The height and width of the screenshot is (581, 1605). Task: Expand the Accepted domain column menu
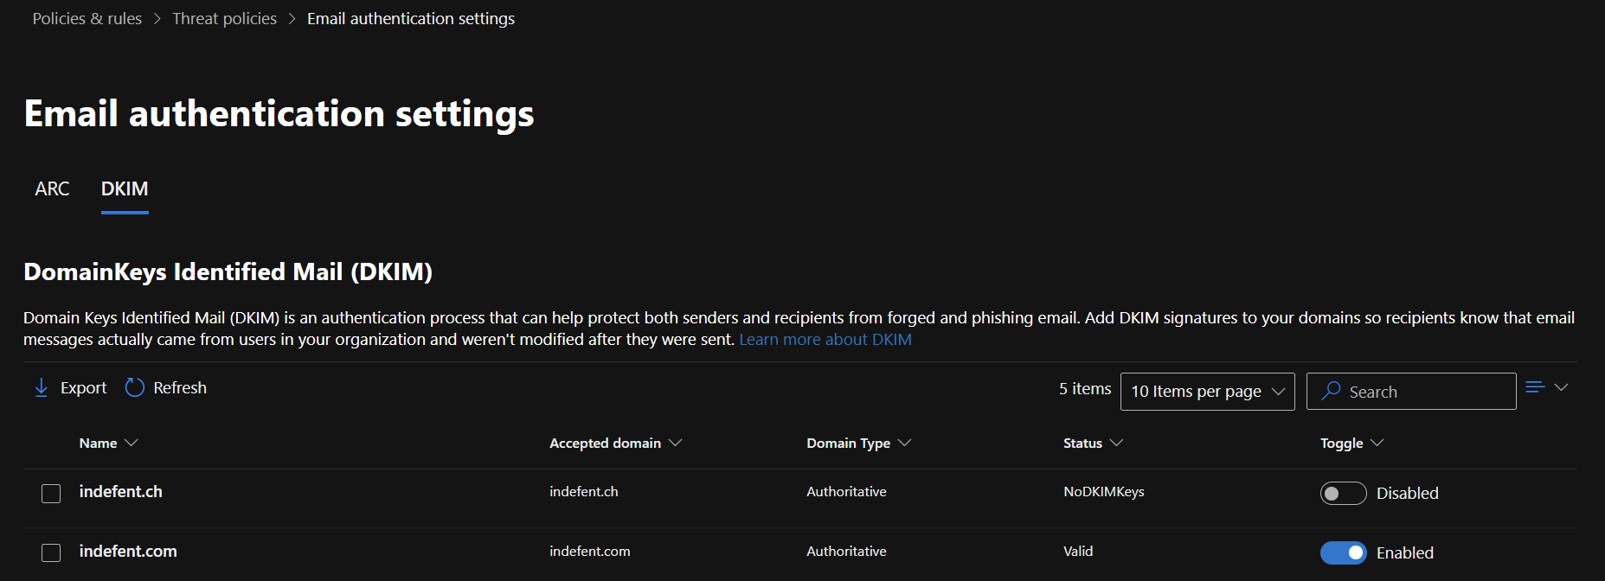[676, 443]
